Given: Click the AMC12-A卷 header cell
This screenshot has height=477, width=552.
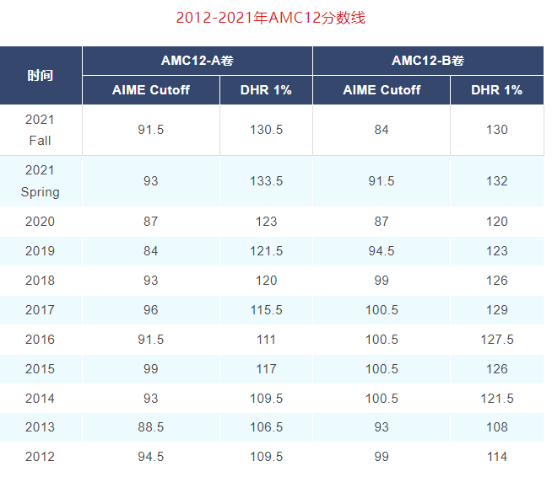Looking at the screenshot, I should point(198,61).
